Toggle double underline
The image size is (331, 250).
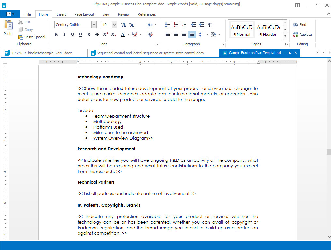(x=81, y=35)
